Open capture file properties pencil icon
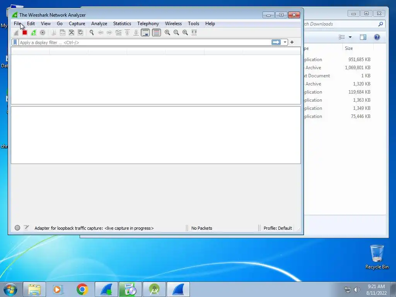396x297 pixels. pyautogui.click(x=26, y=228)
